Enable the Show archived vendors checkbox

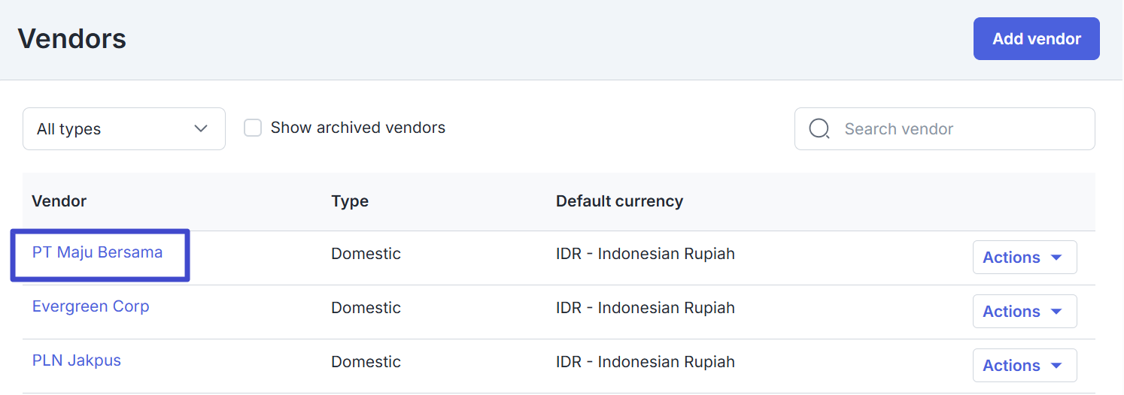[x=253, y=128]
